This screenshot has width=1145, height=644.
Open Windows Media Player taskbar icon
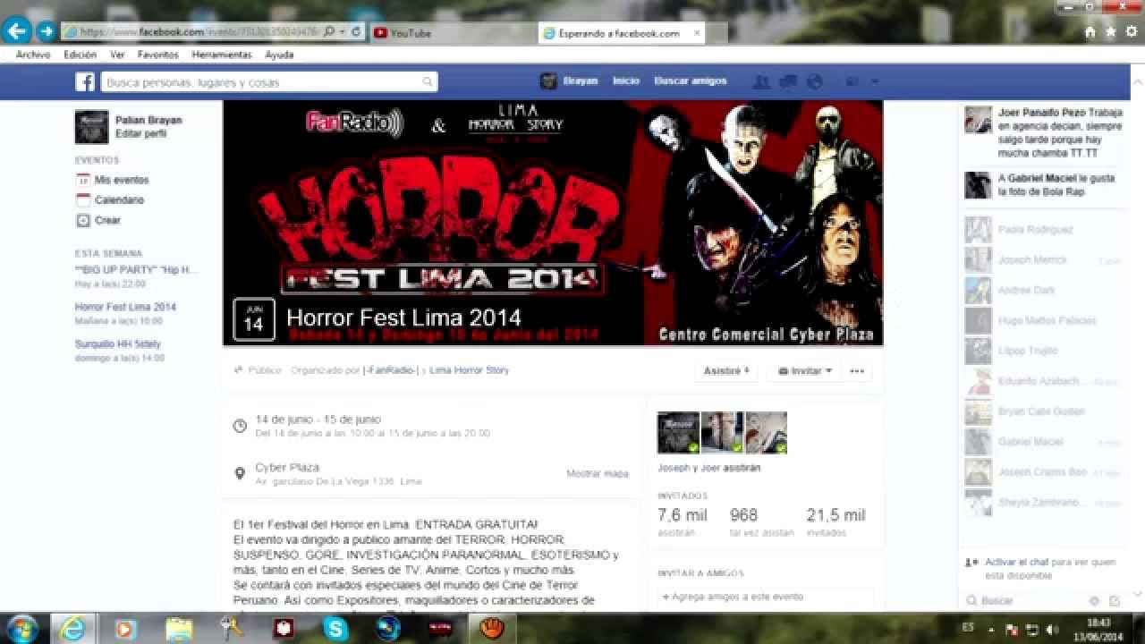coord(125,629)
